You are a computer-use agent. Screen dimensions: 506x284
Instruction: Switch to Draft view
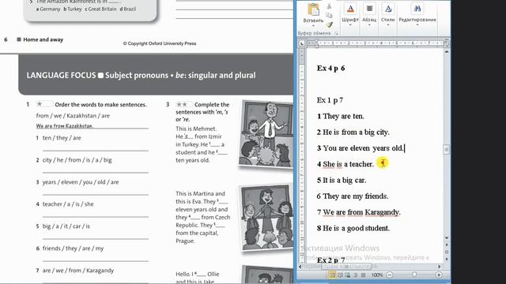(x=363, y=275)
